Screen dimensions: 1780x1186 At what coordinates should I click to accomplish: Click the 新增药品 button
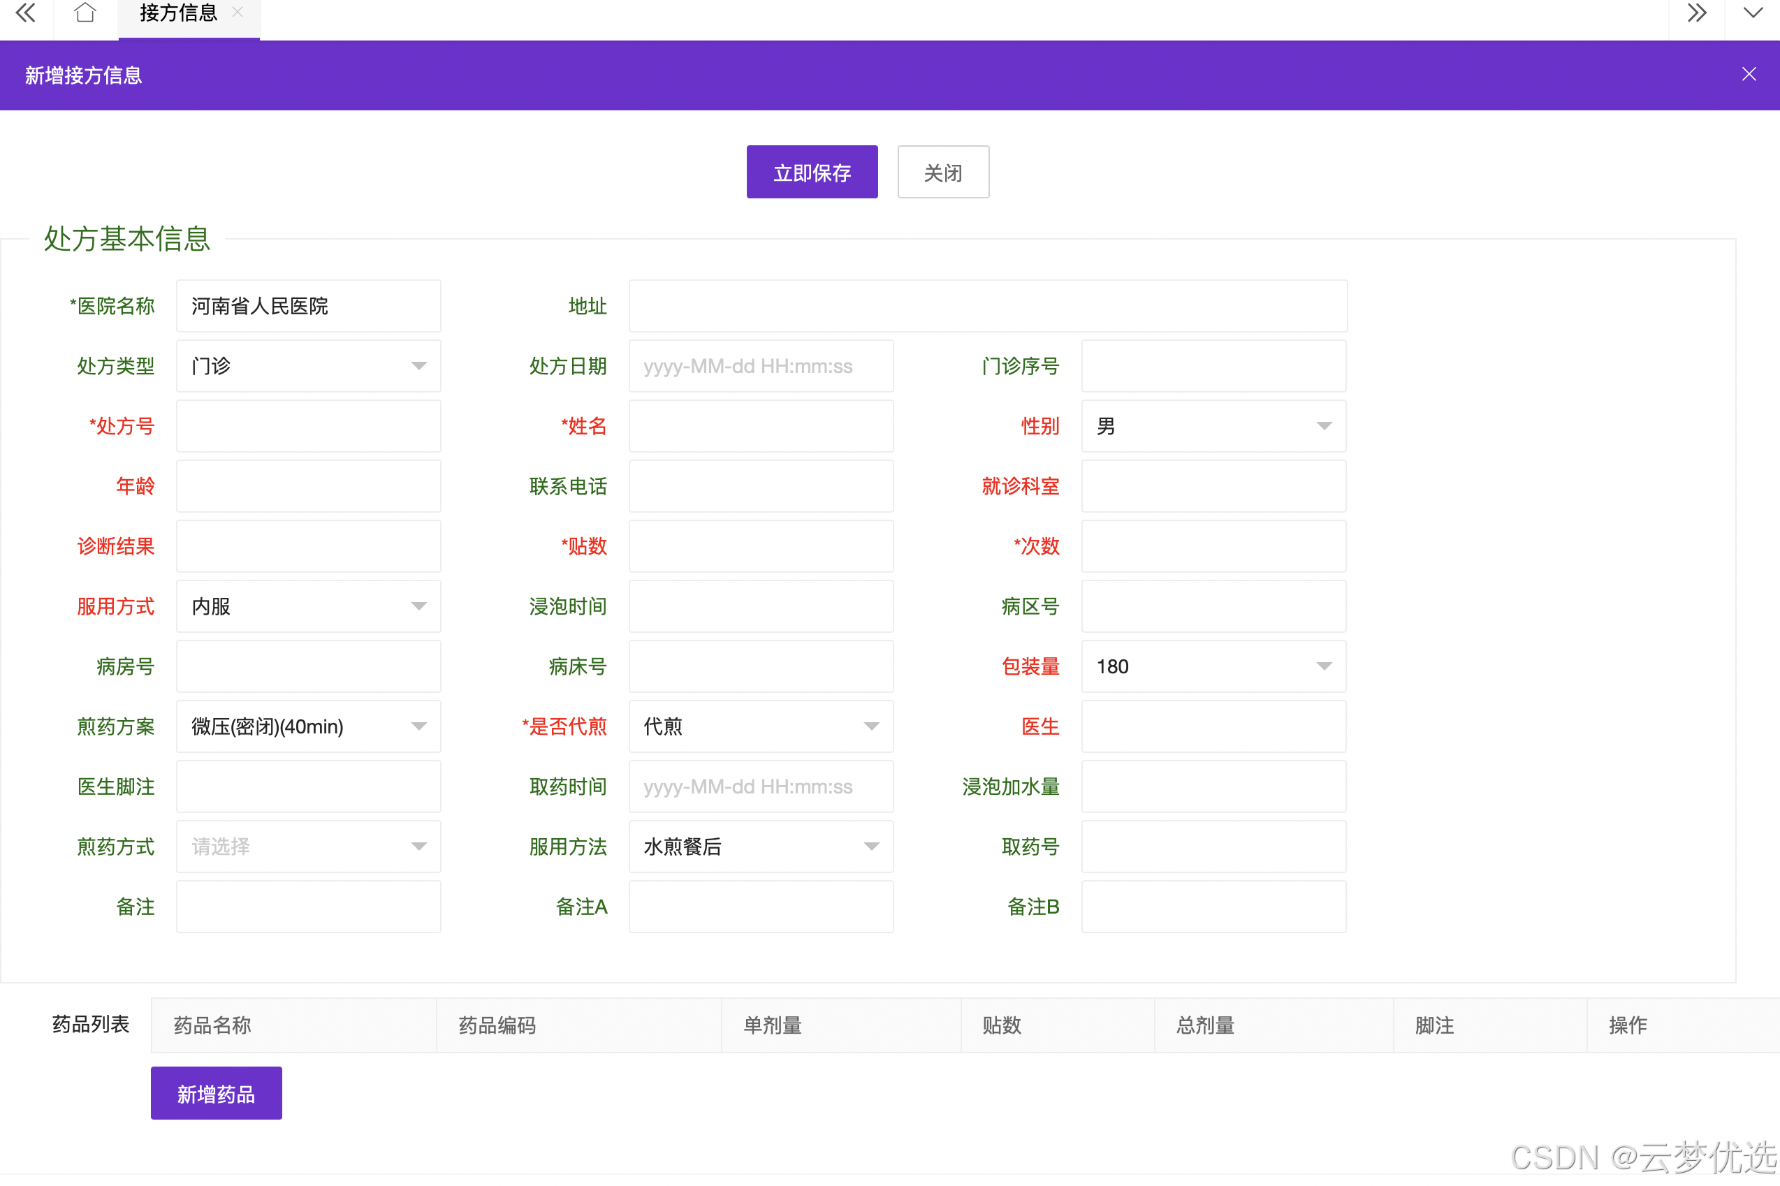click(217, 1093)
